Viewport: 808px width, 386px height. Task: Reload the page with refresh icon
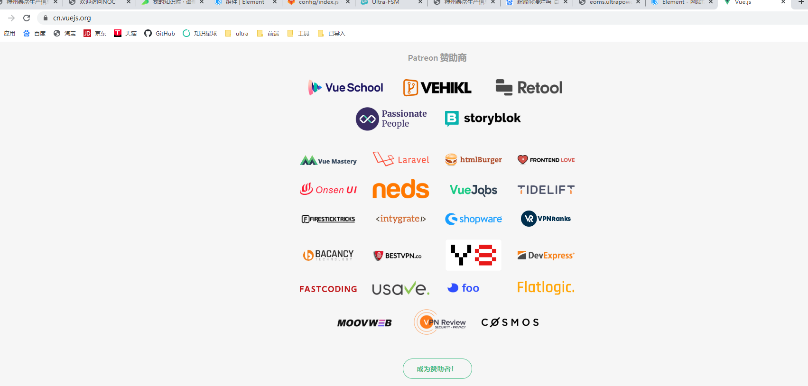click(27, 18)
